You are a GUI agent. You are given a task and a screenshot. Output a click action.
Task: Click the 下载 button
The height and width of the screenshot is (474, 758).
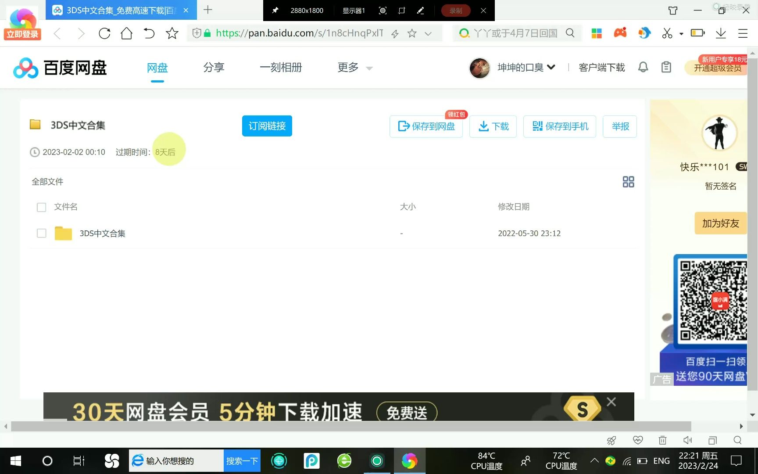[x=493, y=126]
